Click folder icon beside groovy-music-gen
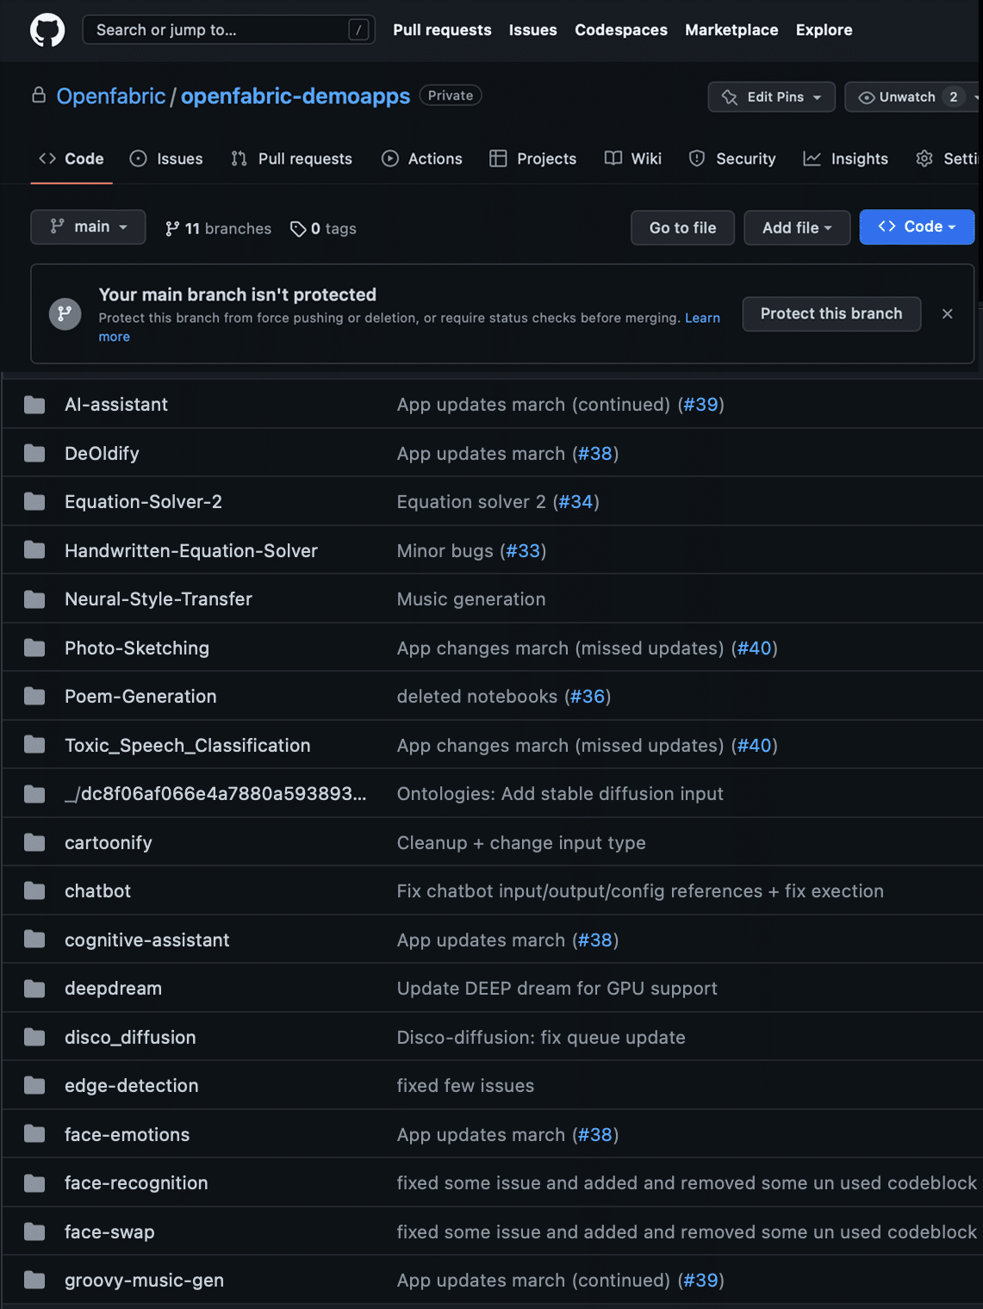This screenshot has height=1309, width=983. pos(34,1281)
